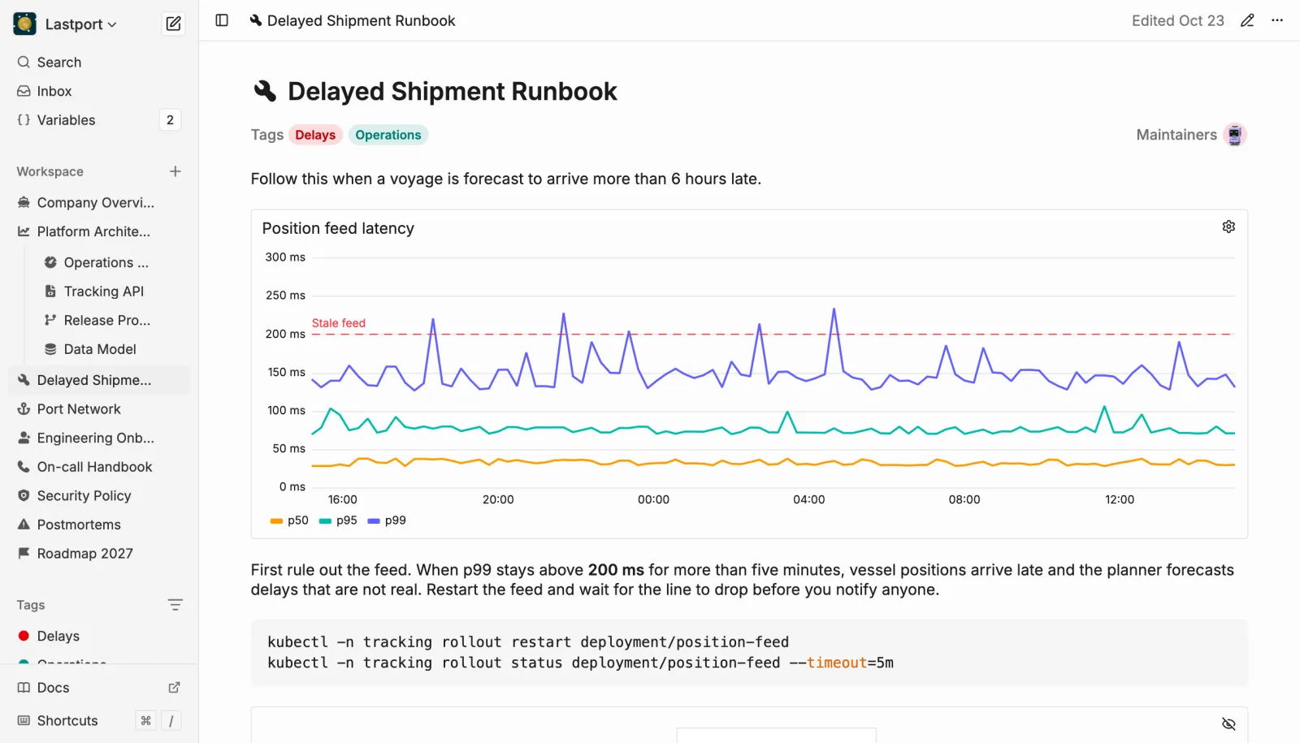Open Variables in the sidebar
The height and width of the screenshot is (743, 1300).
(99, 120)
